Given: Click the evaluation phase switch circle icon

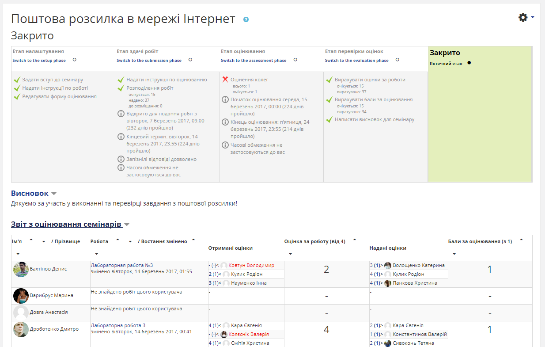Looking at the screenshot, I should click(397, 60).
